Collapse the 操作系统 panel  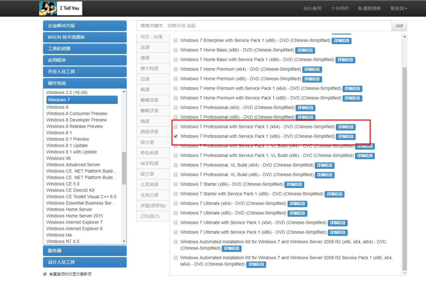tap(85, 83)
